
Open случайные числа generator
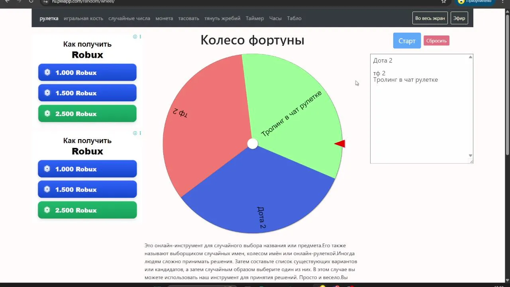129,18
